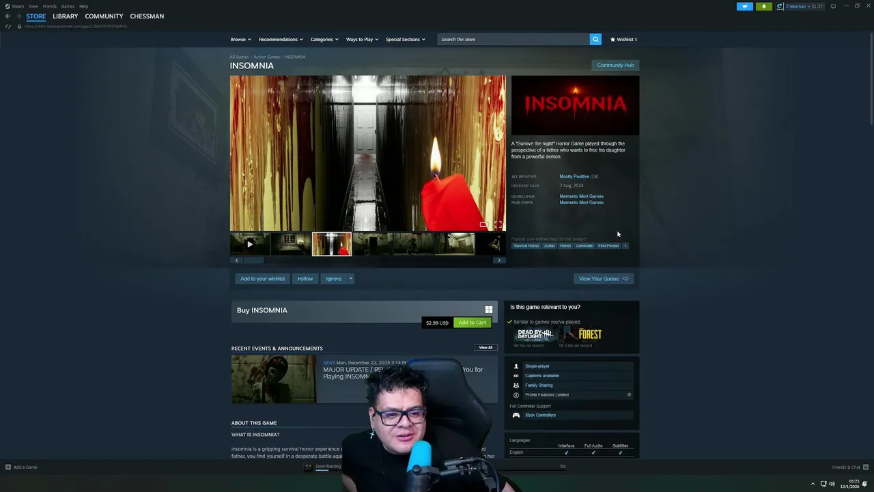Expand the Browse dropdown

[x=240, y=39]
